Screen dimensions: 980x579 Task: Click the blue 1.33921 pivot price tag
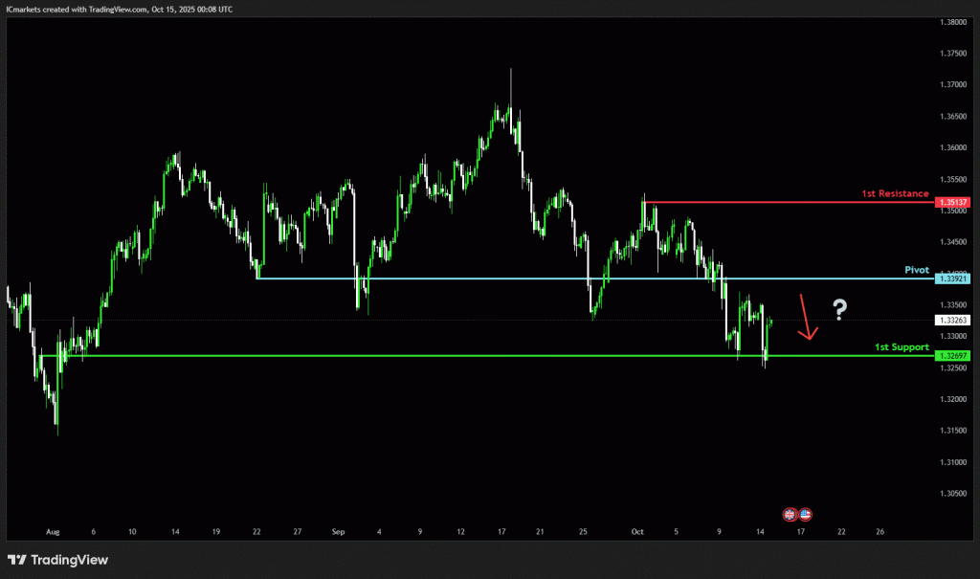click(954, 278)
